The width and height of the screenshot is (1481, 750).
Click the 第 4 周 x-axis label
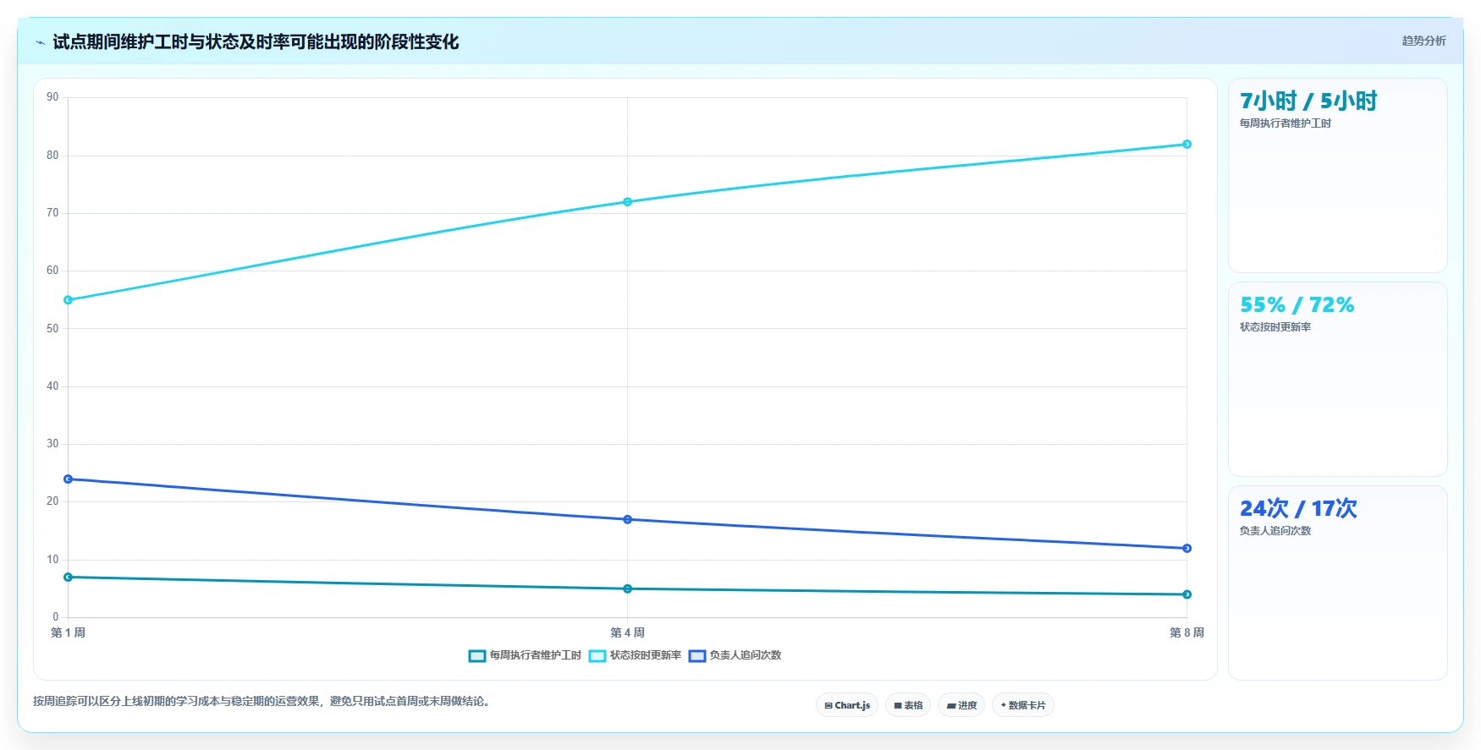click(x=627, y=632)
